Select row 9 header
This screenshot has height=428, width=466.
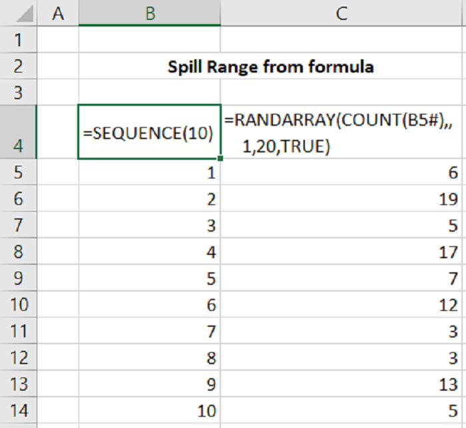(19, 278)
